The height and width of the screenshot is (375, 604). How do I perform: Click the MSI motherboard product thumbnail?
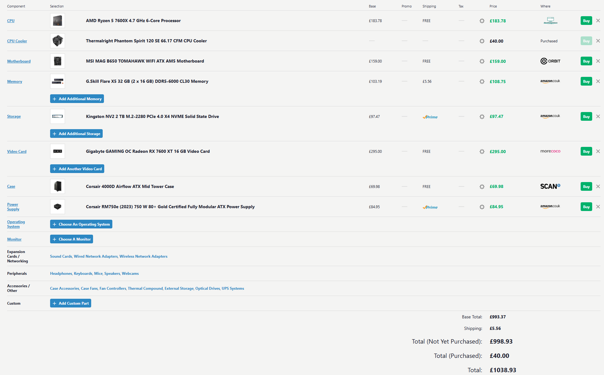click(58, 61)
